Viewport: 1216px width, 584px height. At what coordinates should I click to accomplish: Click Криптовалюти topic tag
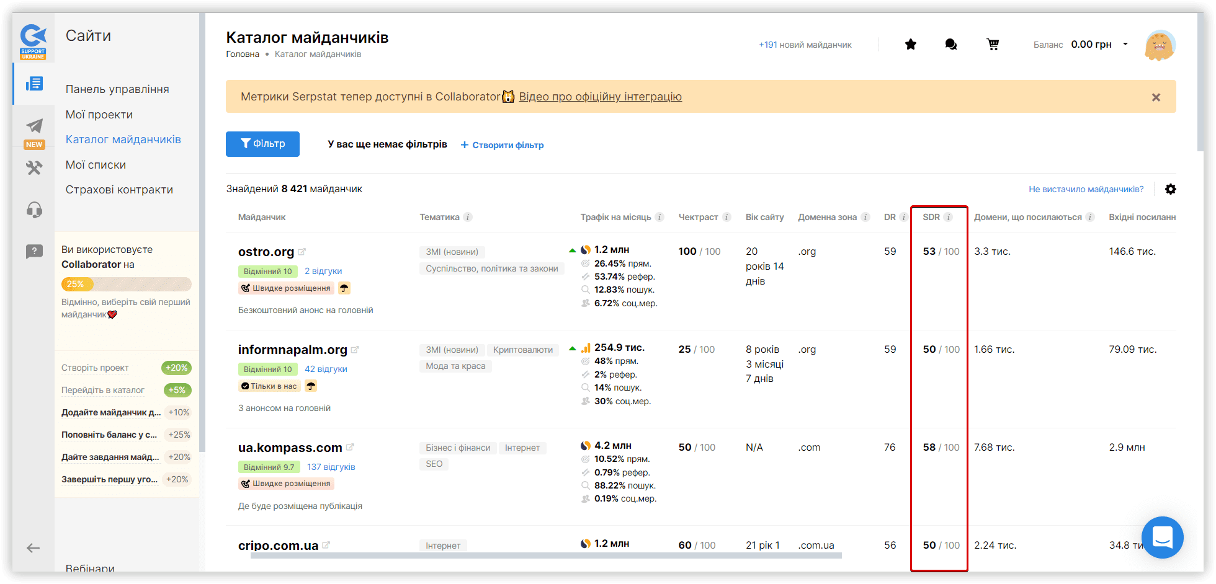pyautogui.click(x=523, y=350)
